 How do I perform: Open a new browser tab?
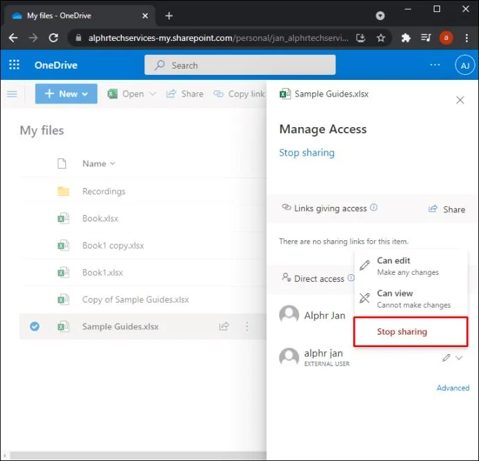tap(169, 15)
